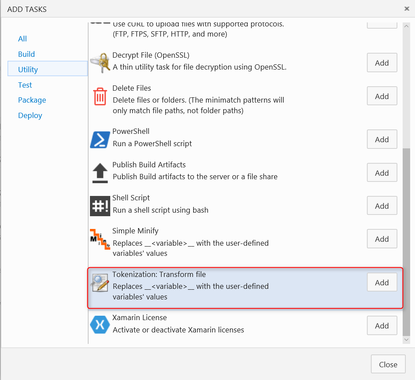Add the Simple Minify task

[x=382, y=239]
